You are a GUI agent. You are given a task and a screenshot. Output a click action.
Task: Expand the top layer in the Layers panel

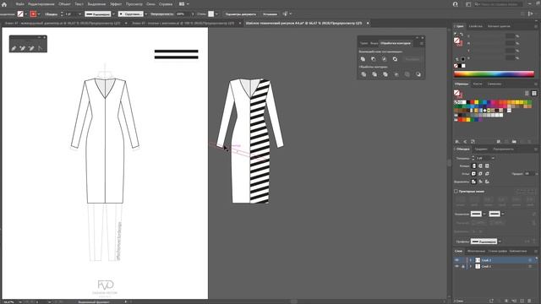pyautogui.click(x=470, y=260)
